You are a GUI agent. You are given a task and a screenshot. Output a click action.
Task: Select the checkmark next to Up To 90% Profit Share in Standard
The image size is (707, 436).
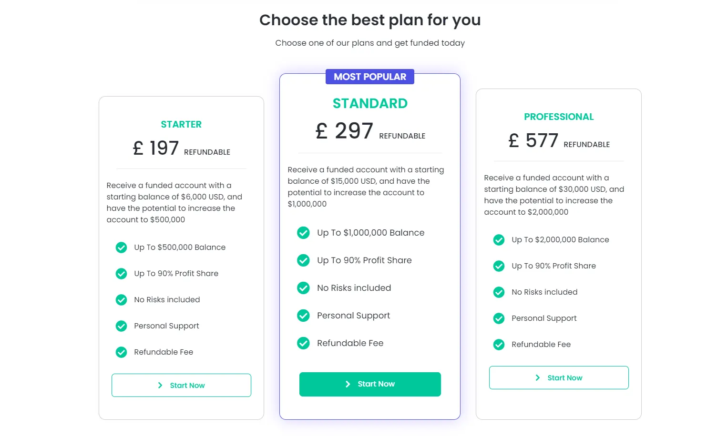tap(304, 260)
